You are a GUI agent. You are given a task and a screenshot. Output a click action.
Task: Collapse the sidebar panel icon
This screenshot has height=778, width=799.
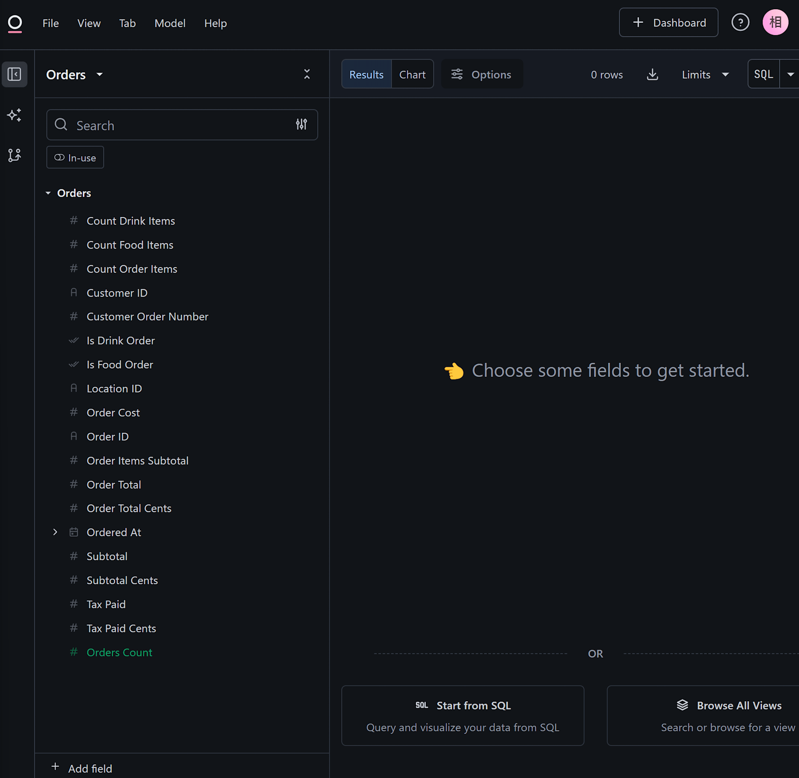14,74
